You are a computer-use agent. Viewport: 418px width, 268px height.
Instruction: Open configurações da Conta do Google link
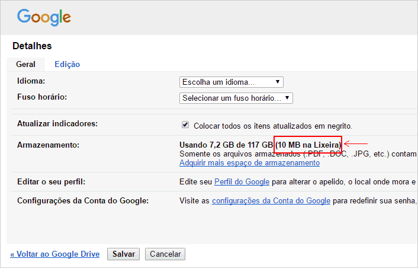click(271, 201)
